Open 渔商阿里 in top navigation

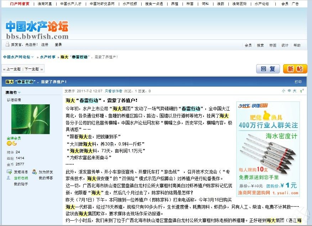tap(45, 4)
